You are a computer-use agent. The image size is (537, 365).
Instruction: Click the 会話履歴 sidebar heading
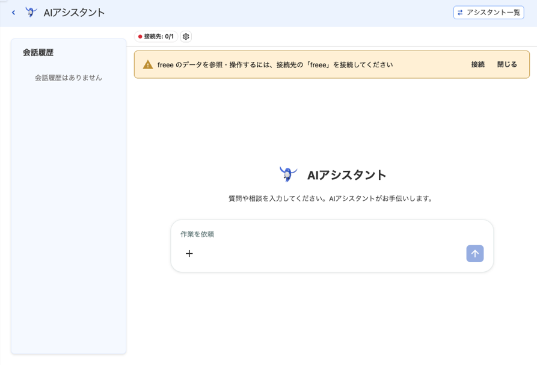(38, 52)
